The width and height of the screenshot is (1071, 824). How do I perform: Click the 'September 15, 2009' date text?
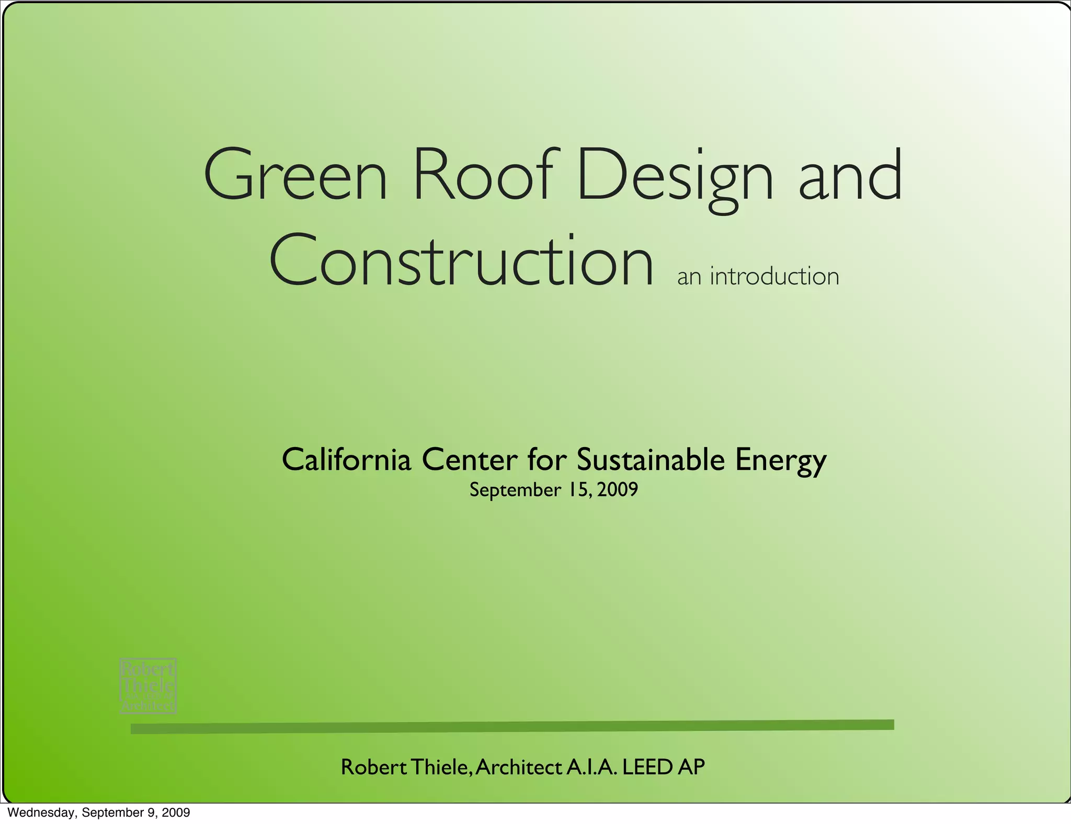pos(554,490)
